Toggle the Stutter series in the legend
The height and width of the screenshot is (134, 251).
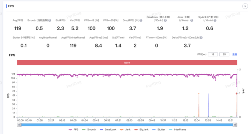point(159,129)
